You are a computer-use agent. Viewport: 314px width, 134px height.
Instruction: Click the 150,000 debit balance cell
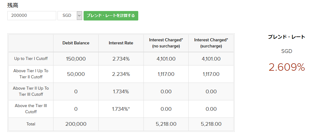click(76, 59)
